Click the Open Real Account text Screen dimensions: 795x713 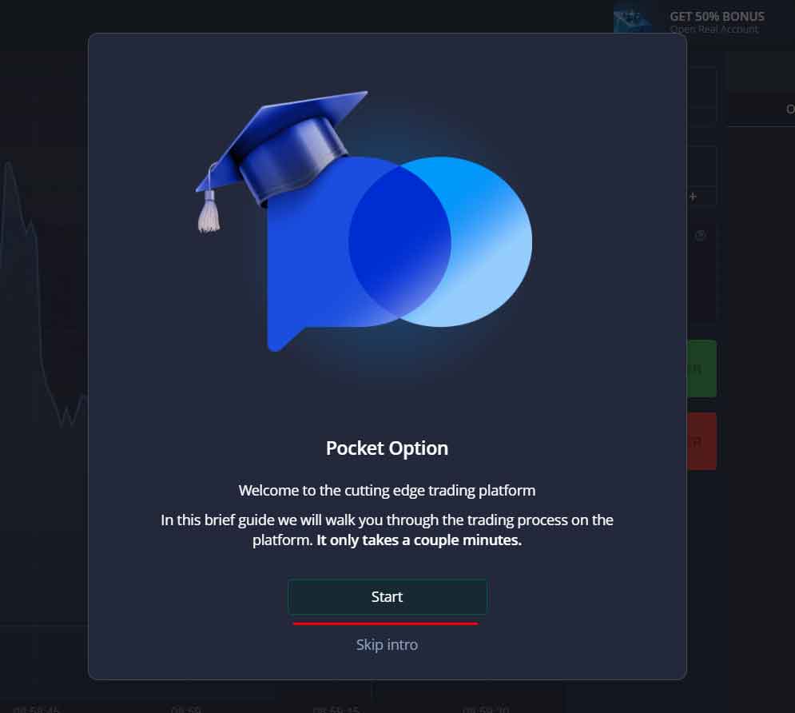click(x=714, y=30)
